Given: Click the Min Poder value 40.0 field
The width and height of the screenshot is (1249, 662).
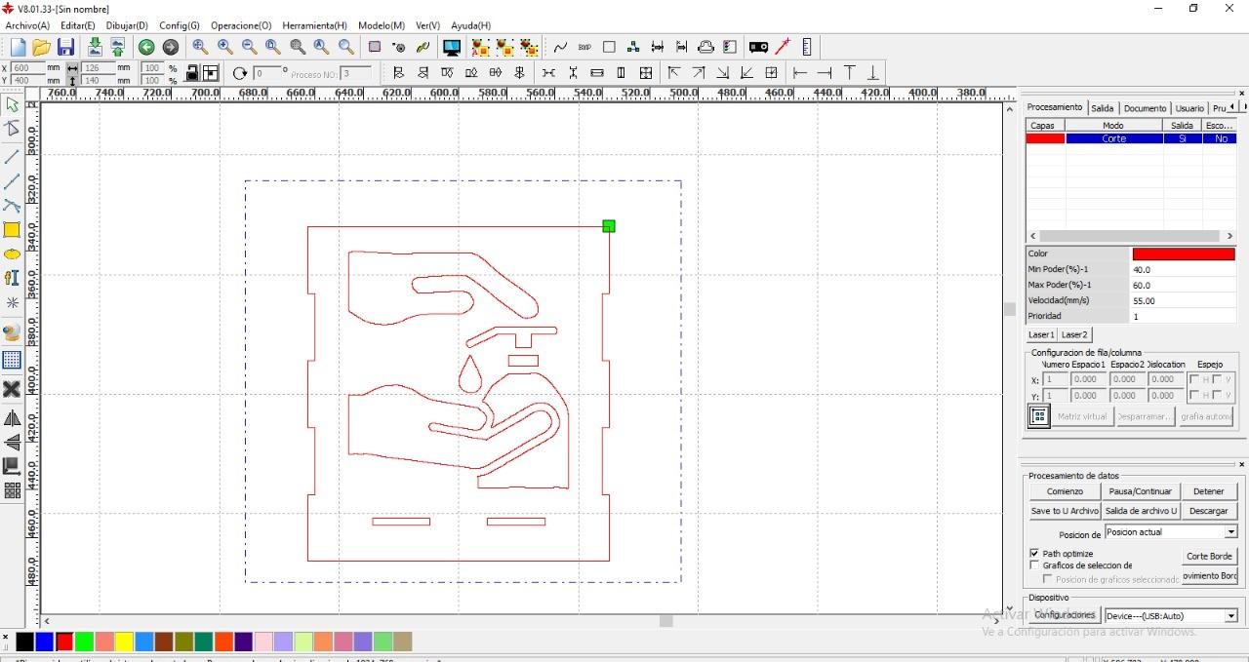Looking at the screenshot, I should (x=1184, y=269).
